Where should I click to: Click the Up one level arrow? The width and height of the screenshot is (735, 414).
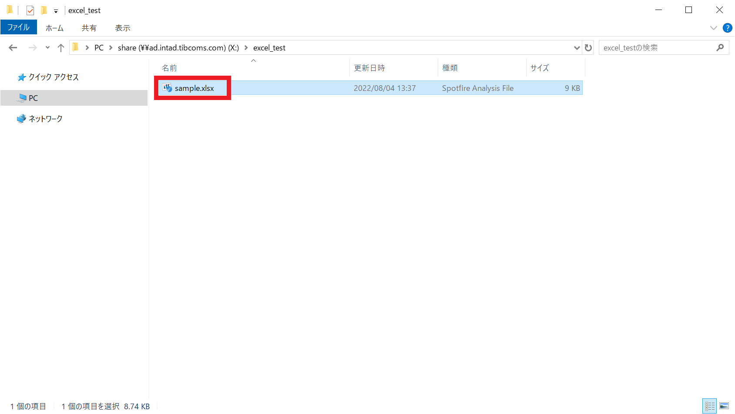61,48
